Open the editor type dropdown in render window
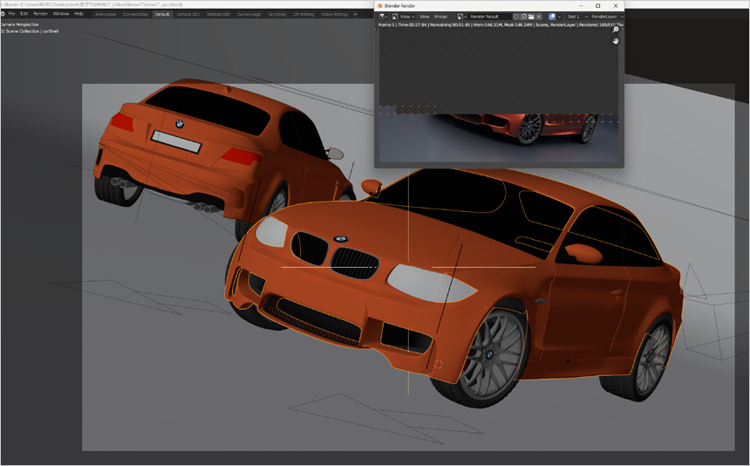 pyautogui.click(x=384, y=17)
